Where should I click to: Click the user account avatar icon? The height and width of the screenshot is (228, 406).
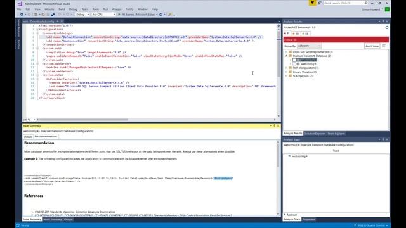point(387,9)
